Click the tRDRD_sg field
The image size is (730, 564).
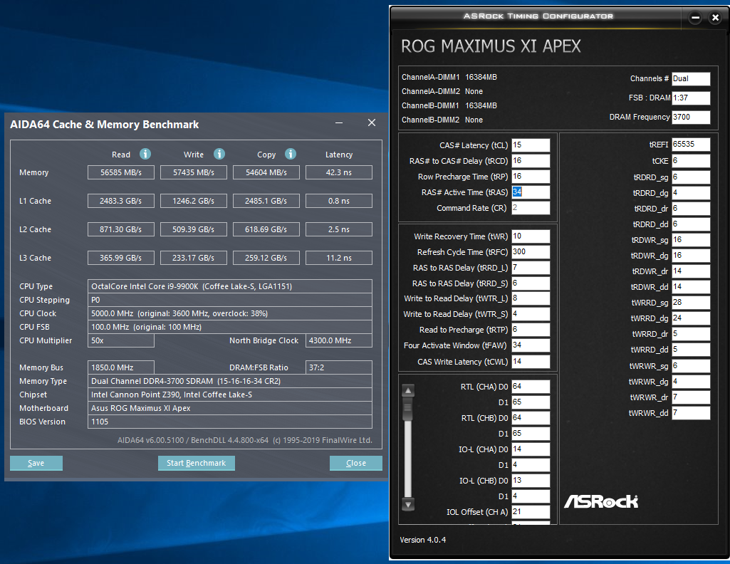coord(691,177)
